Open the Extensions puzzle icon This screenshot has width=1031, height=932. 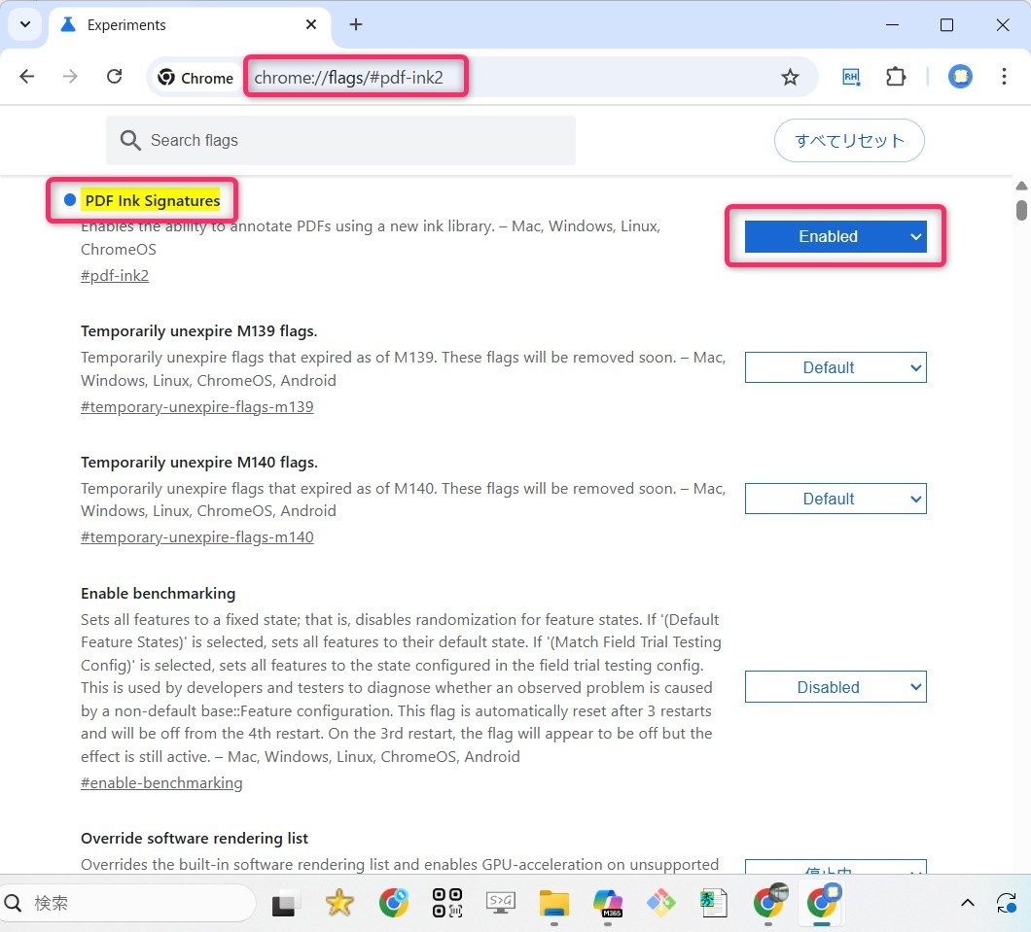(x=896, y=78)
